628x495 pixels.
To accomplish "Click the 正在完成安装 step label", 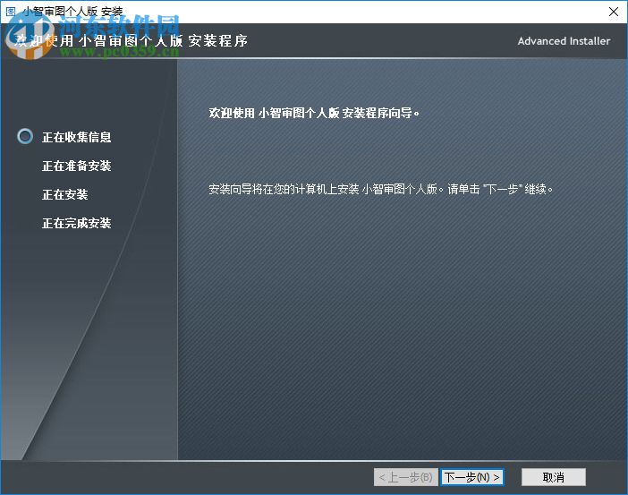I will pyautogui.click(x=77, y=223).
